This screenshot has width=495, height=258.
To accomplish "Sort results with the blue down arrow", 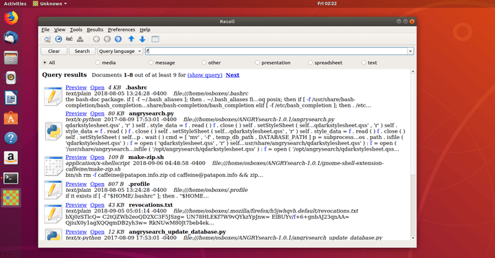I will (x=142, y=39).
